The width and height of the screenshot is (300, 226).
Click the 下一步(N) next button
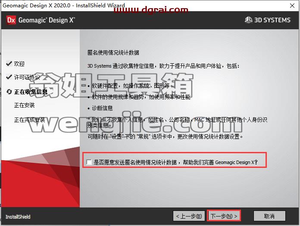224,216
